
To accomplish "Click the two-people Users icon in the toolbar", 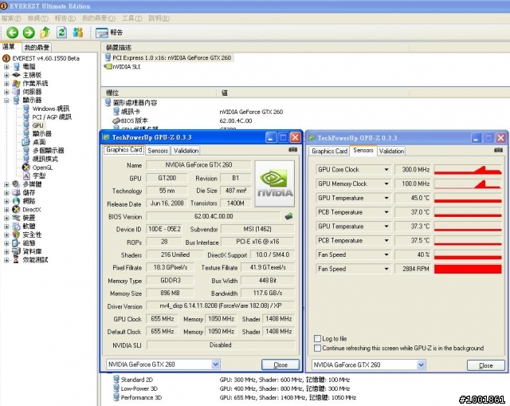I will (78, 33).
